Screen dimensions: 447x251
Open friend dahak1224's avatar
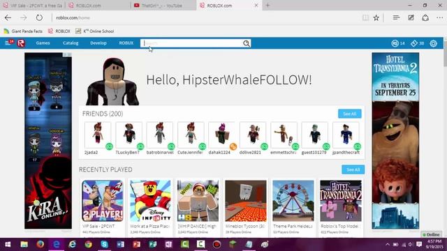222,135
